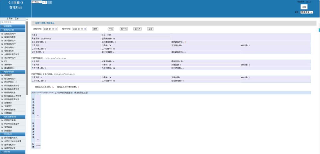The height and width of the screenshot is (154, 320).
Task: Click the chart icon beside 登录查询
Action: click(2, 127)
